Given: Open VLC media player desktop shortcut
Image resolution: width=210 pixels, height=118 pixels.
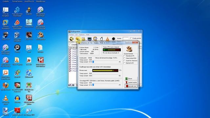Looking at the screenshot, I should pyautogui.click(x=6, y=100).
